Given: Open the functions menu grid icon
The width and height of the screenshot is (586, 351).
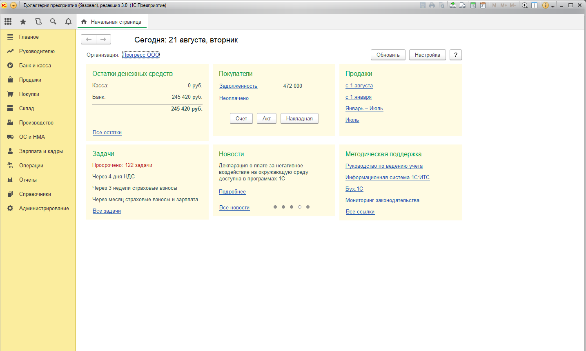Looking at the screenshot, I should click(x=8, y=22).
